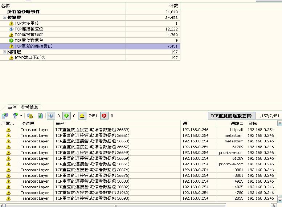
Task: Toggle the red error severity filter
Action: [104, 115]
